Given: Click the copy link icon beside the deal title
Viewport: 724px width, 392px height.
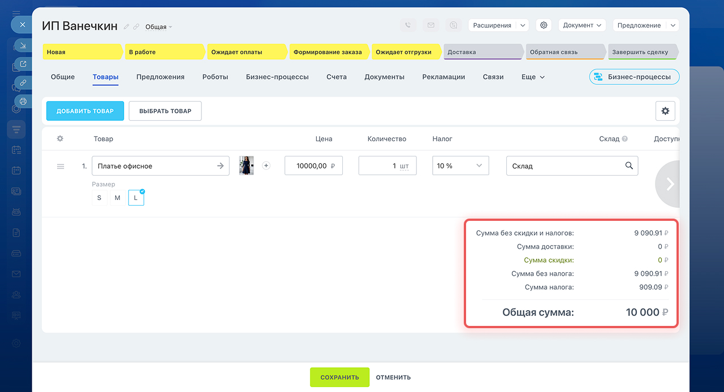Looking at the screenshot, I should click(136, 27).
